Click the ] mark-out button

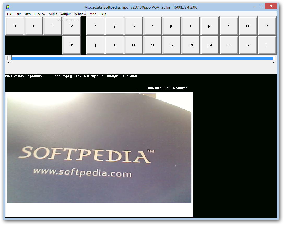point(267,45)
